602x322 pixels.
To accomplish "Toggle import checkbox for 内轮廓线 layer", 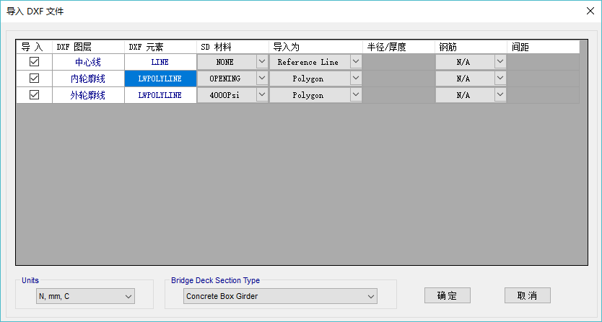I will click(34, 79).
